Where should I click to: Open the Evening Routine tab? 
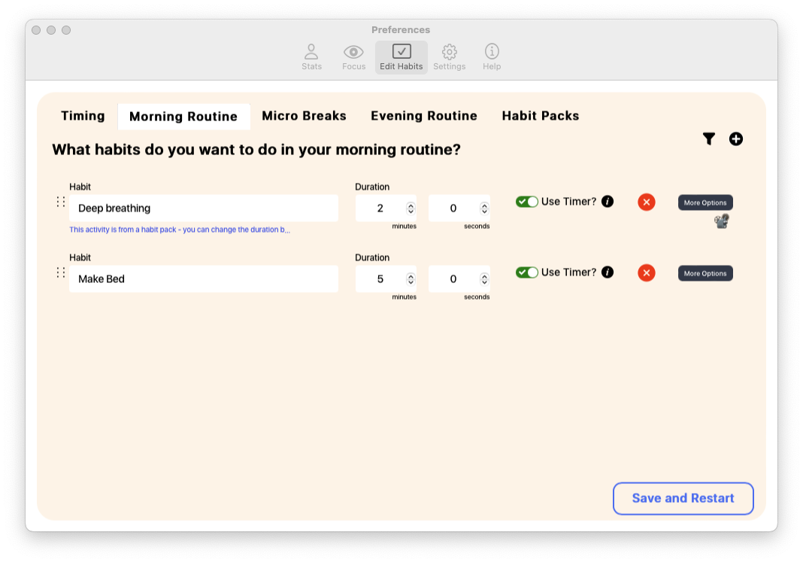(x=424, y=116)
